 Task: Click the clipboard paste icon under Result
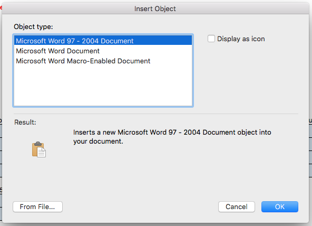click(x=39, y=149)
